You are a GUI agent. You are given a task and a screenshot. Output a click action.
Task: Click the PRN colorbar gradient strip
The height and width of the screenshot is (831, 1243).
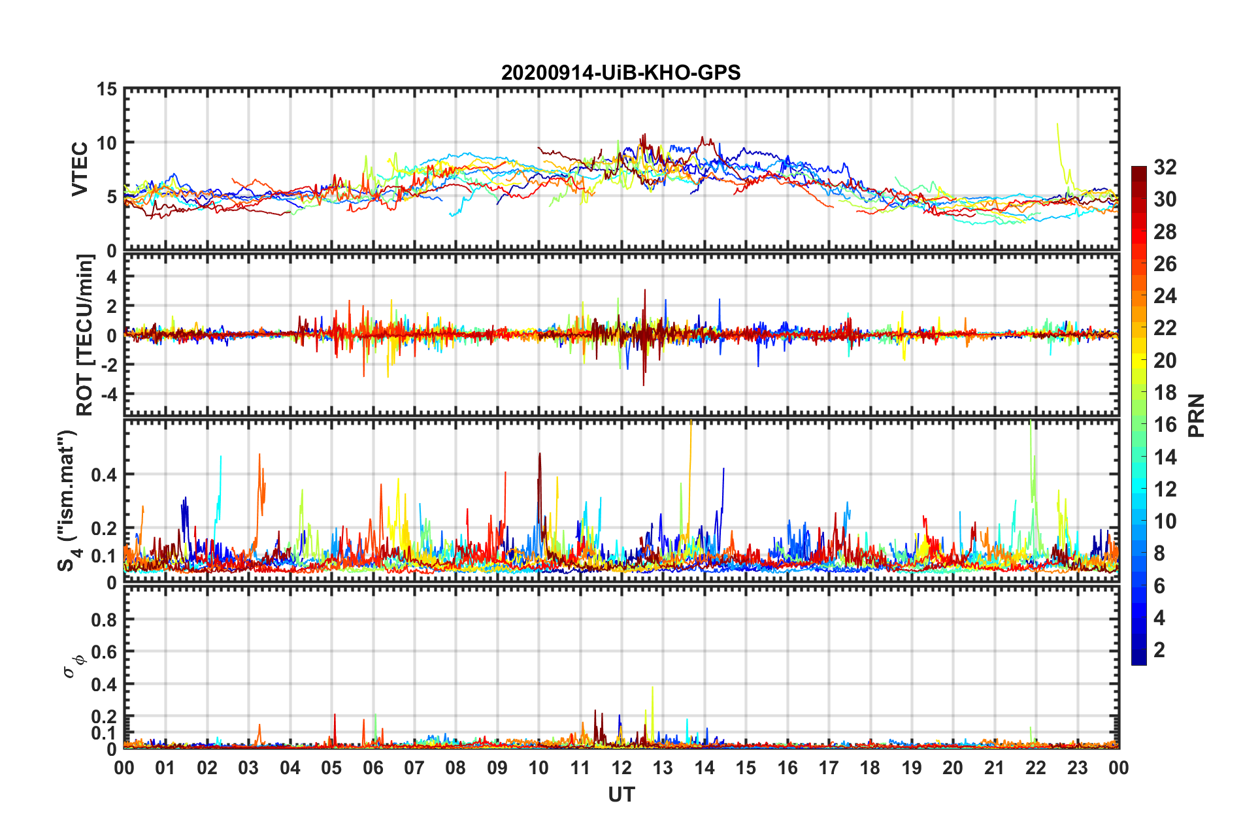[1139, 415]
